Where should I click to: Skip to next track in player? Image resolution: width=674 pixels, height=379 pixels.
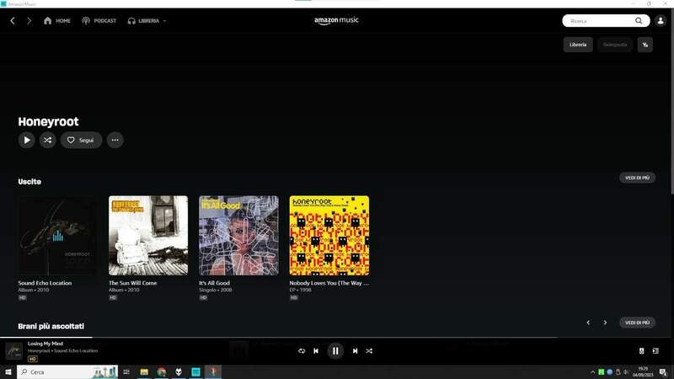(x=355, y=351)
